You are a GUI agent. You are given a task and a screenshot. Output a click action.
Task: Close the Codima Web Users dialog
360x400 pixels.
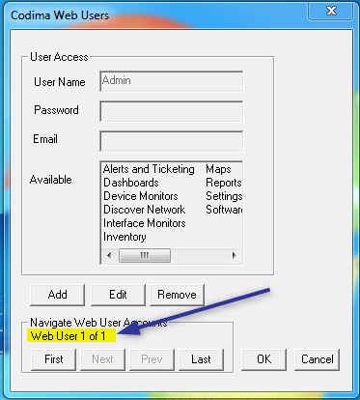pyautogui.click(x=331, y=12)
